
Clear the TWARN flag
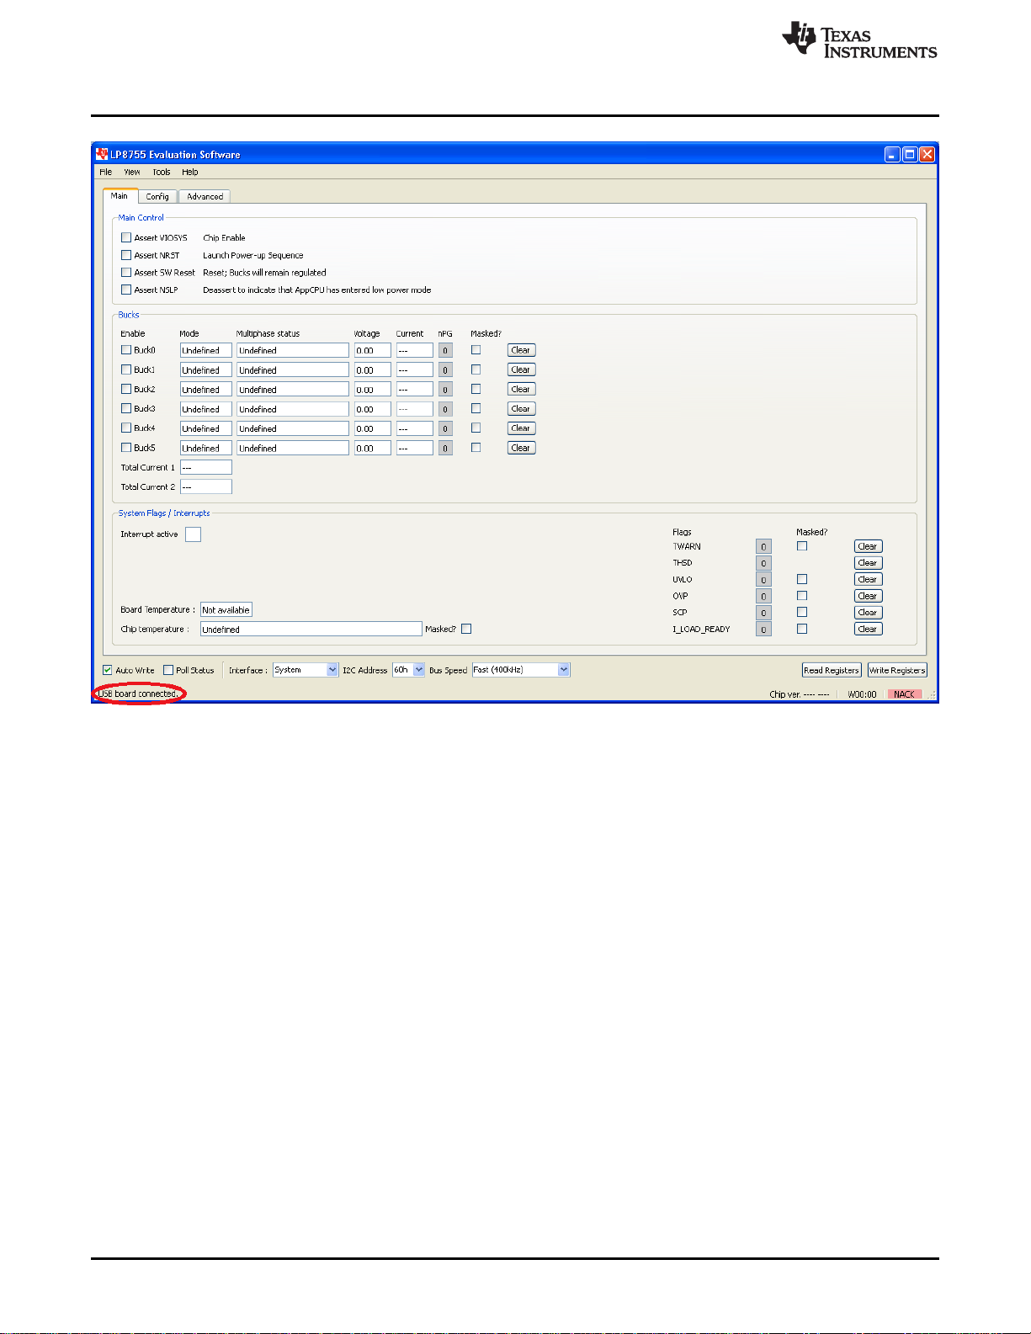tap(868, 546)
